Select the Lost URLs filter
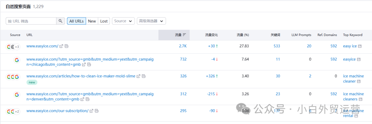This screenshot has width=372, height=124. [x=104, y=21]
